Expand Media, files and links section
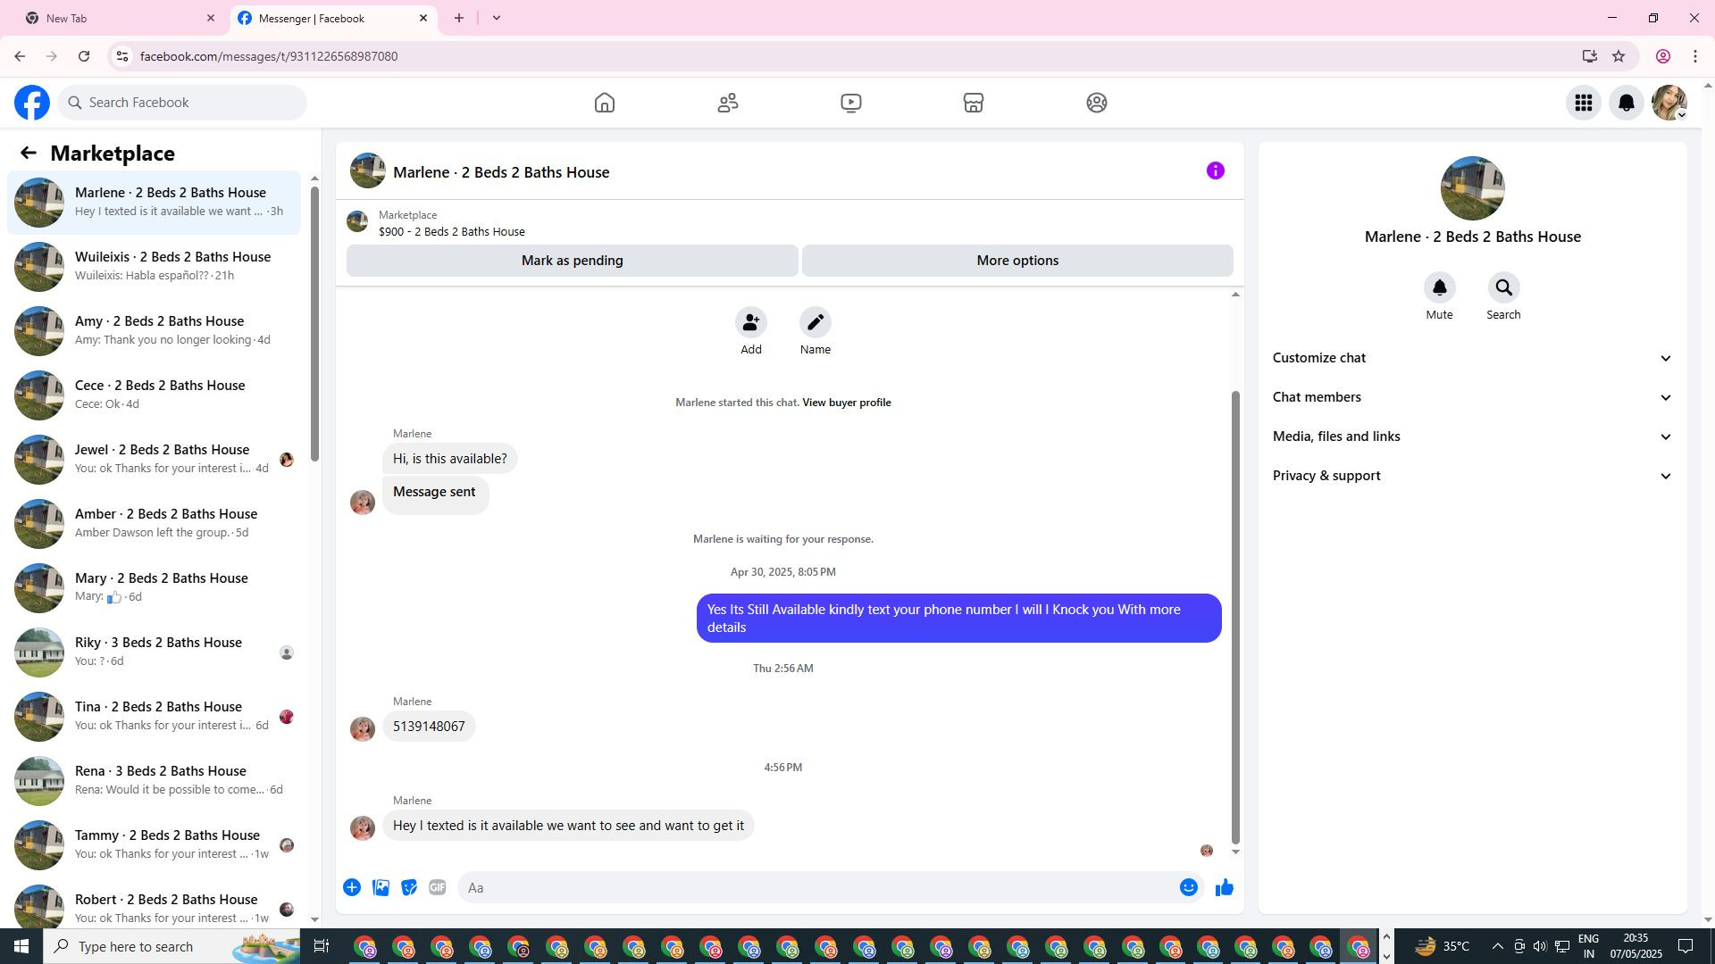1715x964 pixels. [1472, 436]
